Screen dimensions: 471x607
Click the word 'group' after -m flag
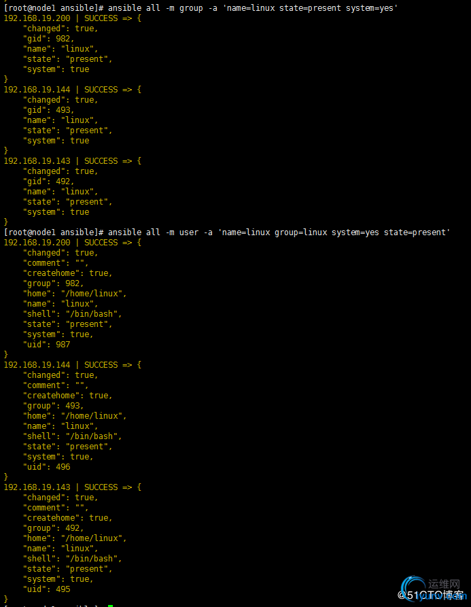coord(191,8)
